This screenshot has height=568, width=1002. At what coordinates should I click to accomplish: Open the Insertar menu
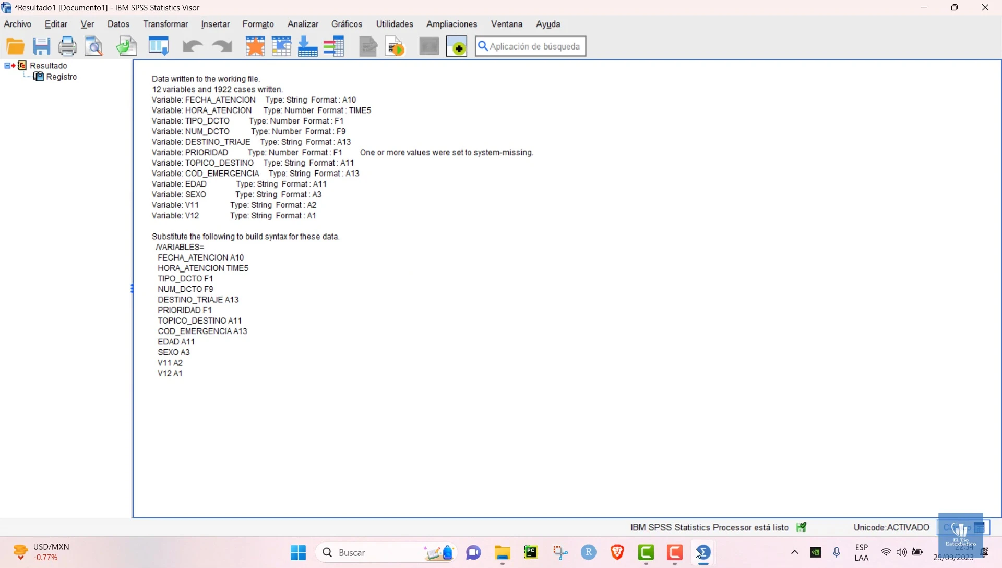pyautogui.click(x=216, y=24)
